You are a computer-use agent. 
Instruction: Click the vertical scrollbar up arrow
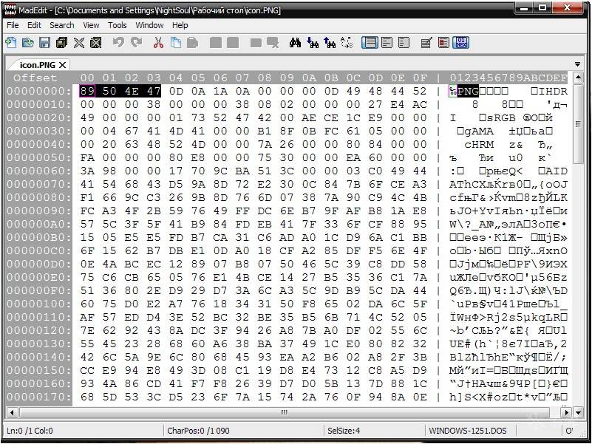click(x=578, y=78)
